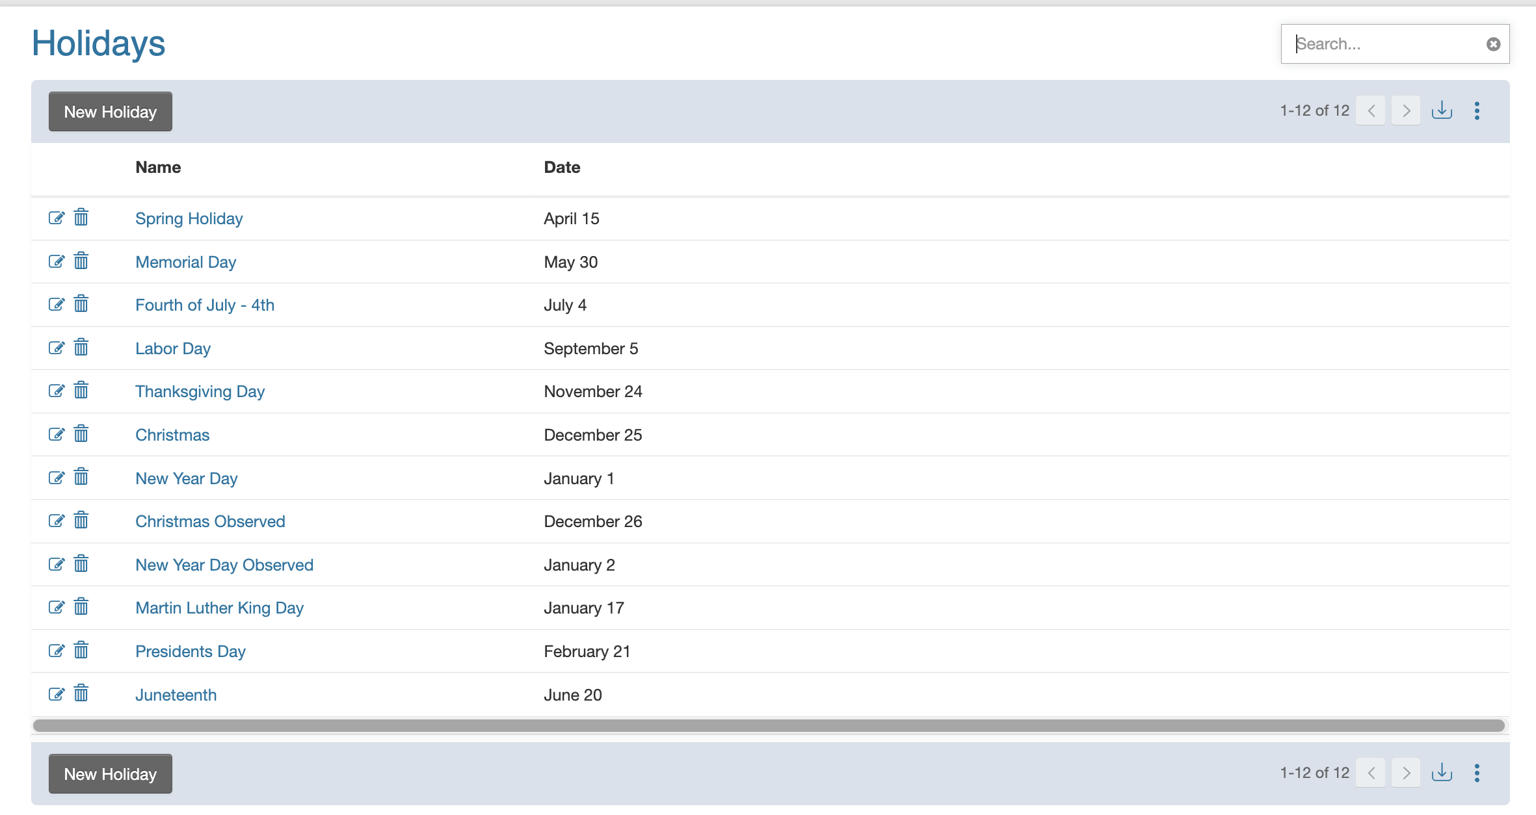Screen dimensions: 1536x815
Task: Edit the Juneteenth holiday
Action: click(57, 694)
